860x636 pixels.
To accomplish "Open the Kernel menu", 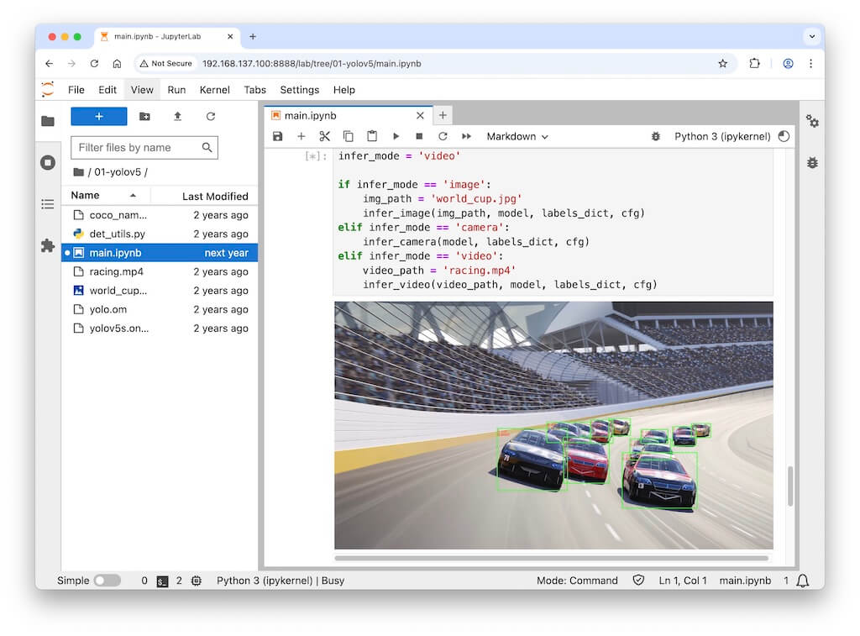I will pyautogui.click(x=214, y=90).
